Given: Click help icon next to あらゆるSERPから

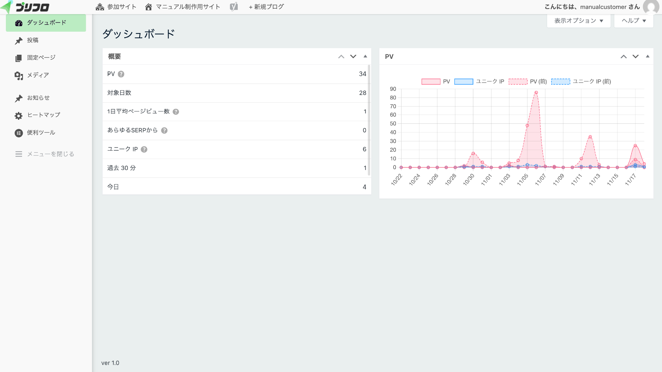Looking at the screenshot, I should pos(164,130).
